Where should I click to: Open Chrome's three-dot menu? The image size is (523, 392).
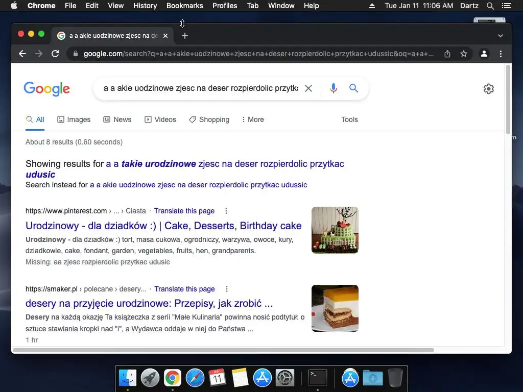tap(501, 54)
